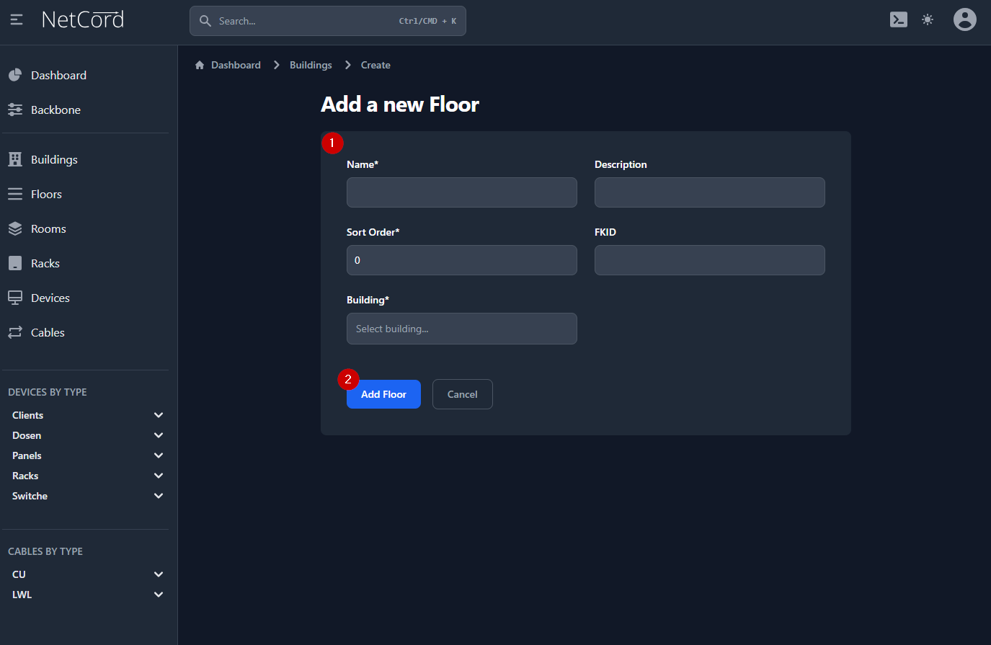
Task: Toggle light/dark theme sun icon
Action: pos(928,20)
